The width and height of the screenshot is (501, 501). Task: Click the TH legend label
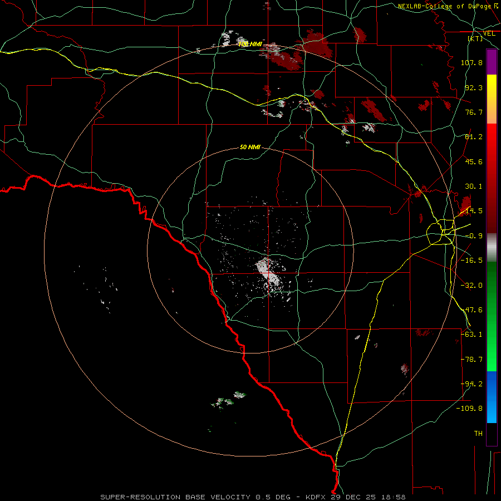pyautogui.click(x=478, y=434)
